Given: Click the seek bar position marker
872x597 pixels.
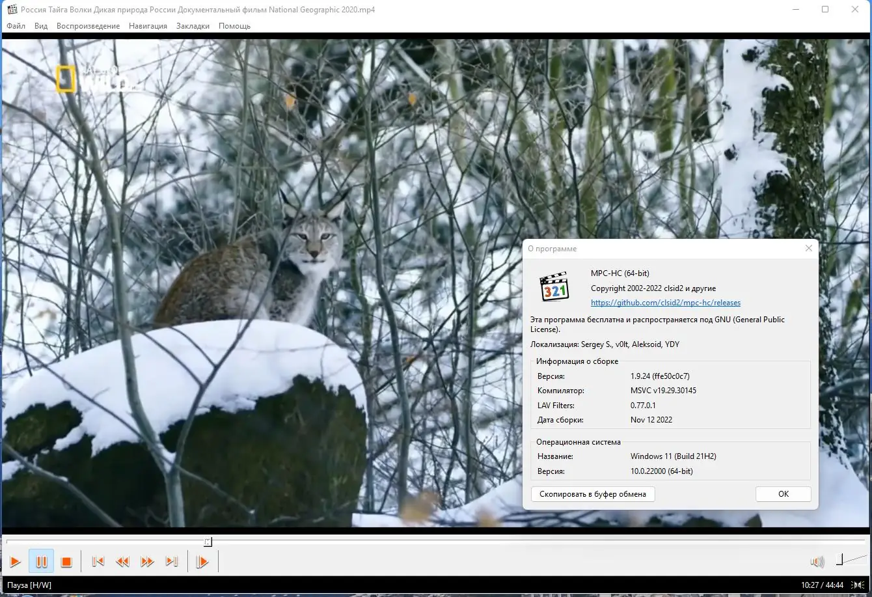Looking at the screenshot, I should pyautogui.click(x=208, y=542).
